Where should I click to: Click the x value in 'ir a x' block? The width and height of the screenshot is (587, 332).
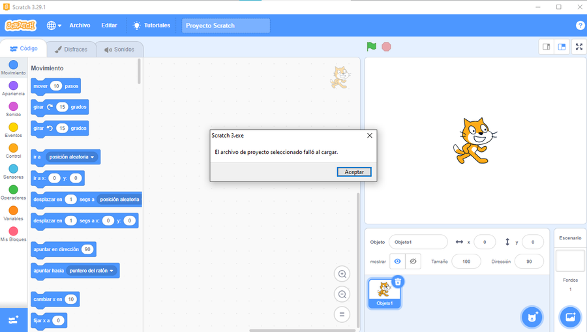[54, 178]
